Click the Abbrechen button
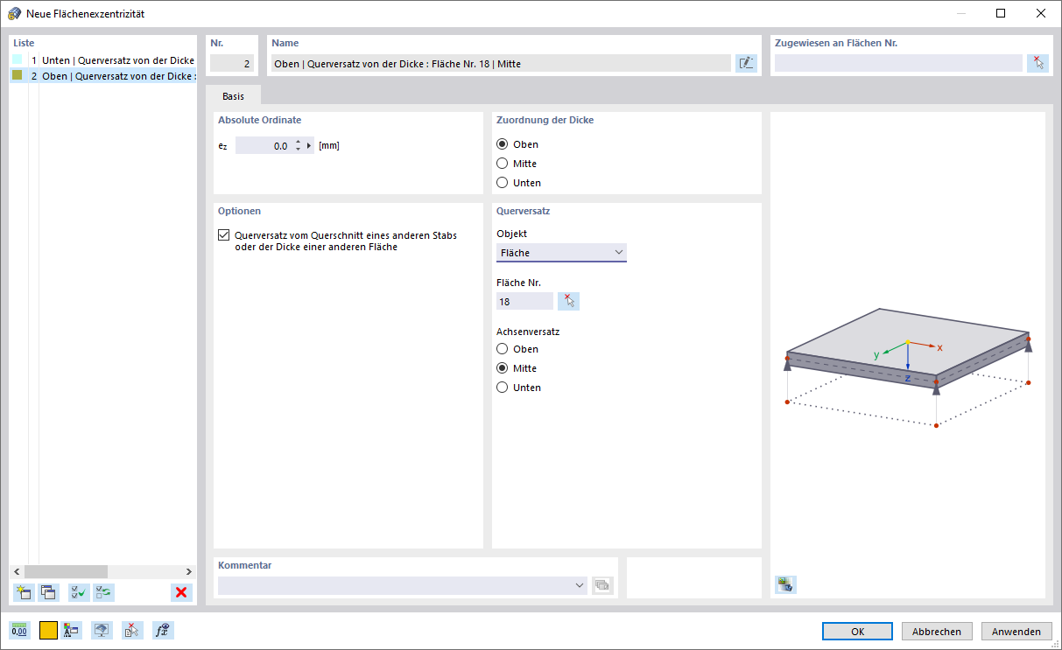This screenshot has height=650, width=1062. pos(937,631)
